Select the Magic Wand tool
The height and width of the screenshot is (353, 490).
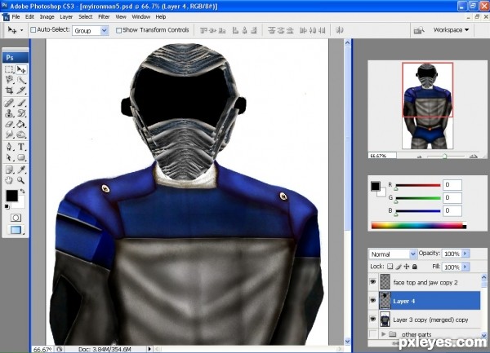click(21, 80)
